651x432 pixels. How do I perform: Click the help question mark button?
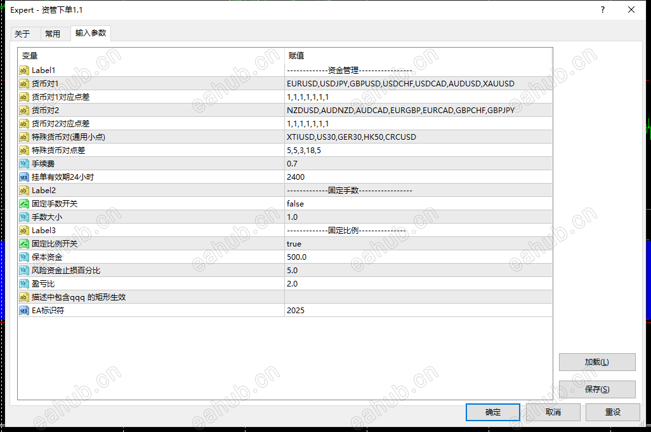(x=603, y=10)
